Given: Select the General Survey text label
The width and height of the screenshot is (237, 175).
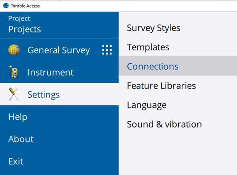Looking at the screenshot, I should pos(59,50).
